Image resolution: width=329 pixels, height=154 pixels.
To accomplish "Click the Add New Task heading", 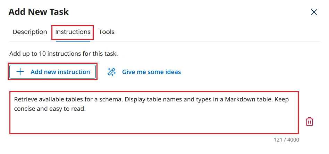I will tap(39, 12).
